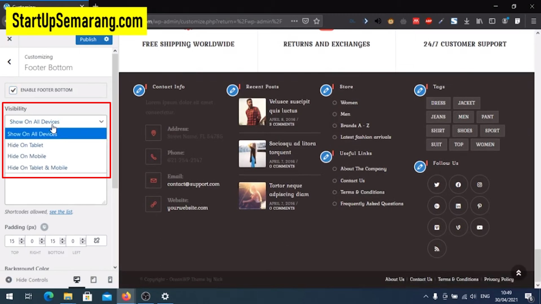Switch to tablet preview mode

pyautogui.click(x=93, y=279)
